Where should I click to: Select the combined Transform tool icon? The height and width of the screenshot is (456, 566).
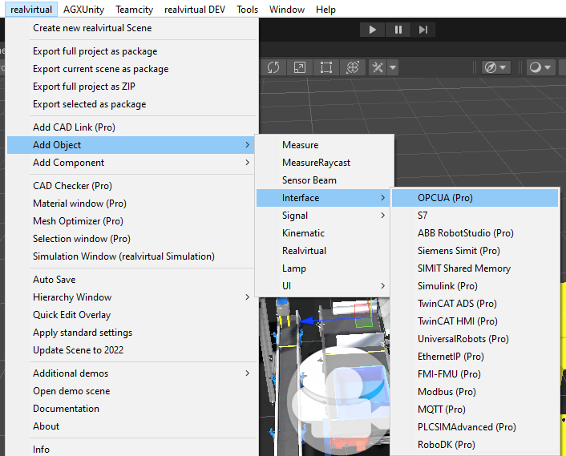click(x=350, y=67)
